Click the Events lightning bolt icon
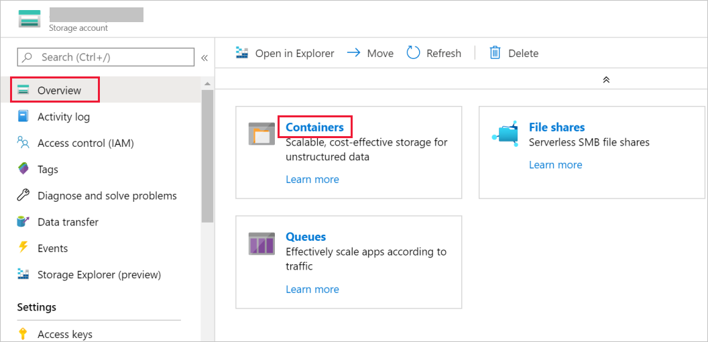 (23, 247)
